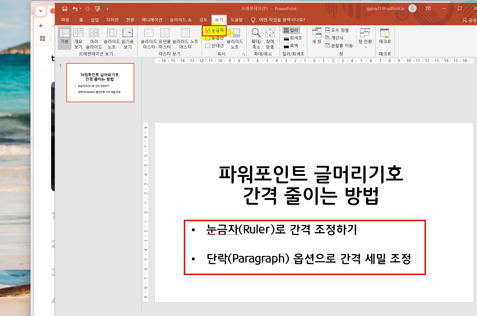Switch to 검토 Review tab
The width and height of the screenshot is (477, 316).
[203, 20]
